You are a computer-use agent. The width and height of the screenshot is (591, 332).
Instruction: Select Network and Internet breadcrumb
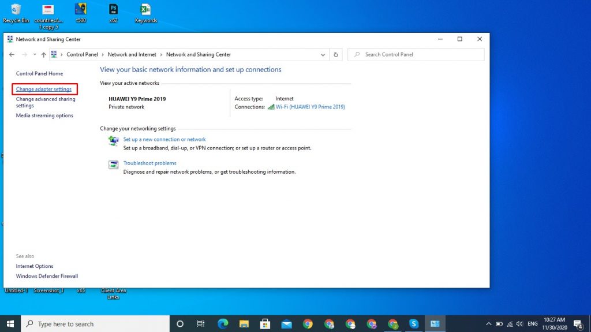[132, 55]
